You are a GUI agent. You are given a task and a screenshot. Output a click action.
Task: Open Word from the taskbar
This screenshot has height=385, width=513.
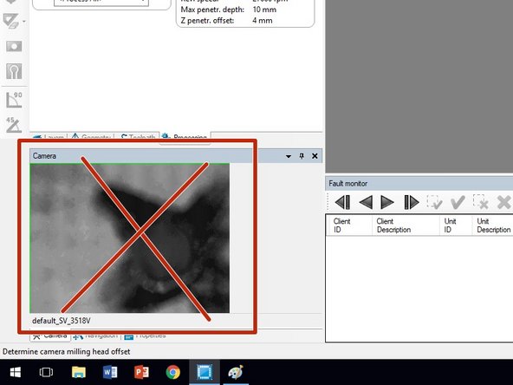(110, 372)
